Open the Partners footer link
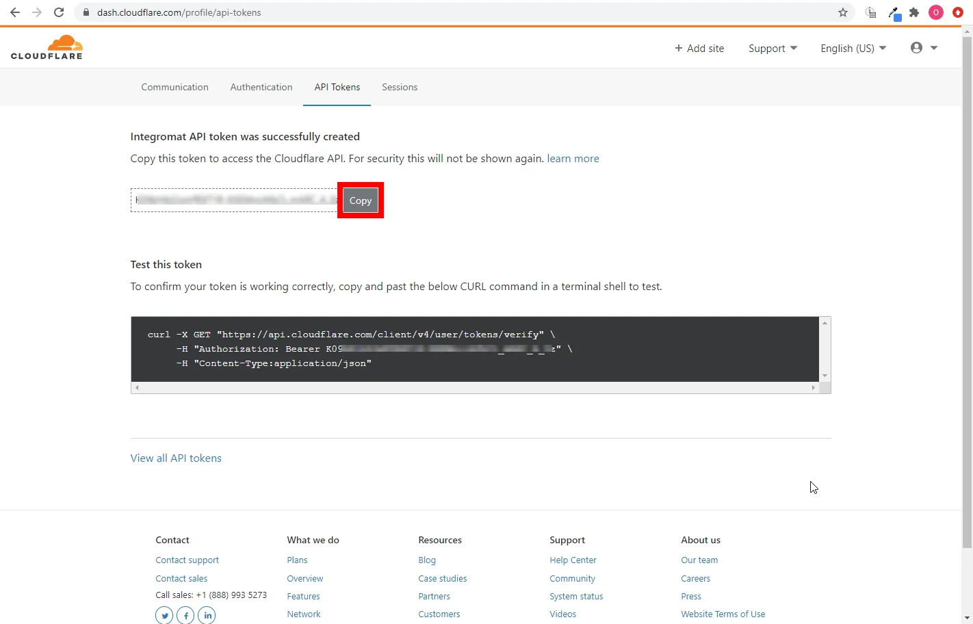The width and height of the screenshot is (973, 624). [x=434, y=597]
